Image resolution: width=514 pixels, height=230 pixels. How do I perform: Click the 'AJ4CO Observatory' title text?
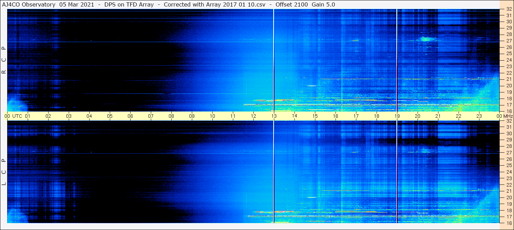[x=29, y=4]
